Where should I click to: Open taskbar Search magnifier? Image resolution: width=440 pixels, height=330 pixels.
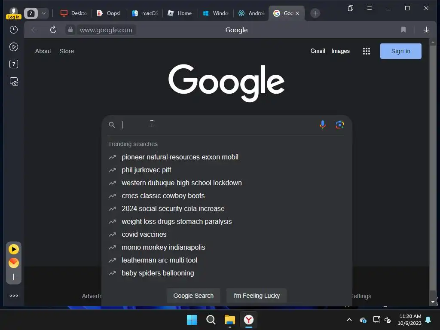[x=211, y=320]
